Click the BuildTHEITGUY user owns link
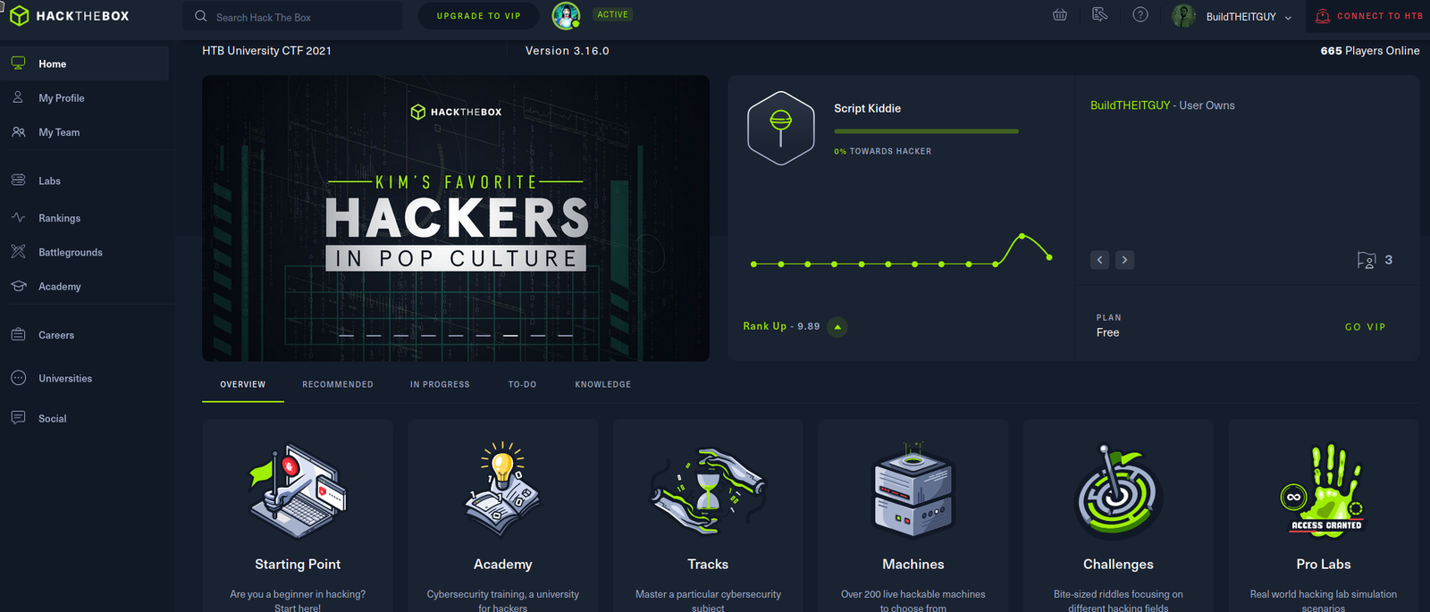The width and height of the screenshot is (1430, 612). 1130,105
